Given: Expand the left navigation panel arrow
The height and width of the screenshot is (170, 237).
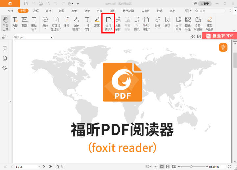Looking at the screenshot, I should [x=10, y=102].
